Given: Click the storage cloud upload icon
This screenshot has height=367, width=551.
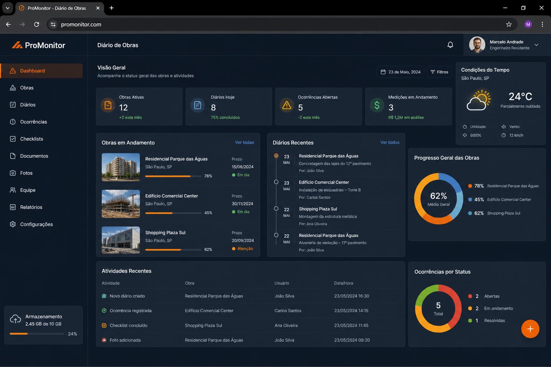Looking at the screenshot, I should coord(15,319).
